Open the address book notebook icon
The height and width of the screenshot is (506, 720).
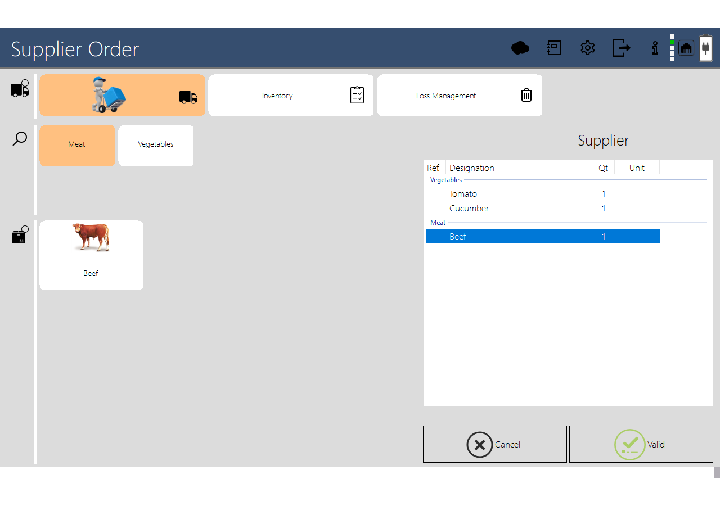(x=554, y=48)
